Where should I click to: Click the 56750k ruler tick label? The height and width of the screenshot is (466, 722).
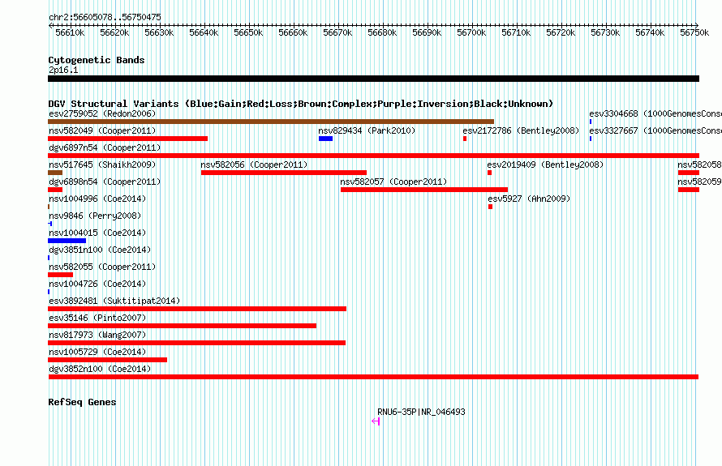(x=694, y=32)
